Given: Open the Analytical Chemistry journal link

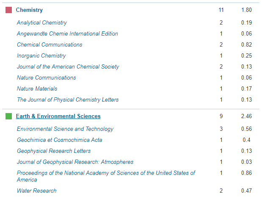Looking at the screenshot, I should coord(42,23).
